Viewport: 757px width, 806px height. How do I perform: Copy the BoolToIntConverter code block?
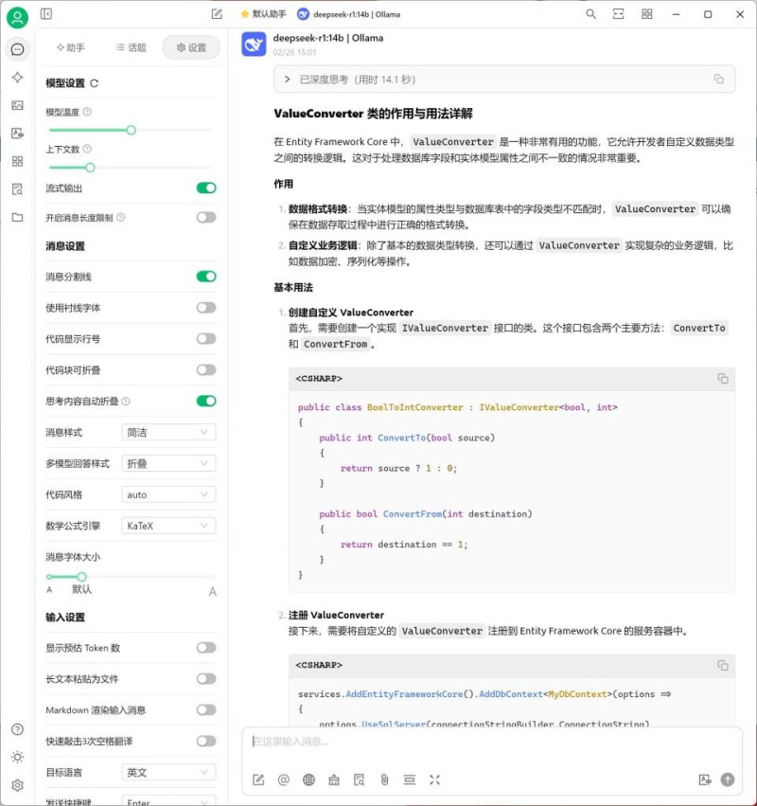click(723, 379)
